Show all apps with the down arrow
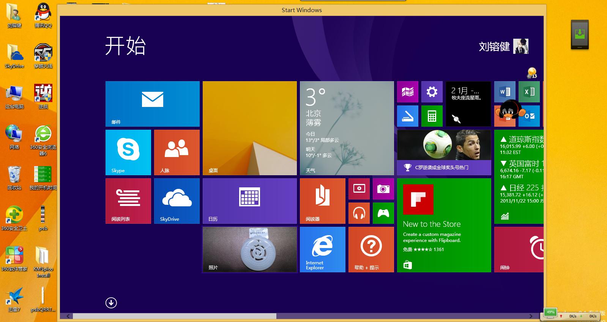Viewport: 607px width, 322px height. coord(111,303)
